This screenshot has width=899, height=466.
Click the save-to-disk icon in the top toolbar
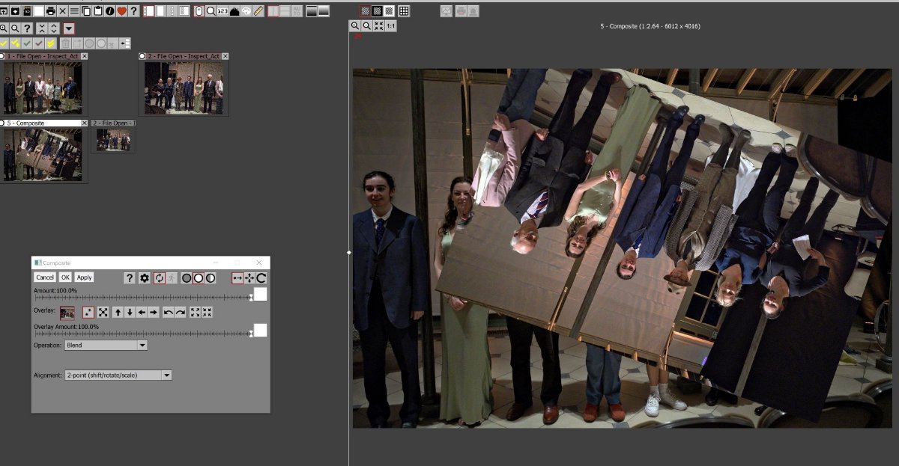pyautogui.click(x=14, y=11)
